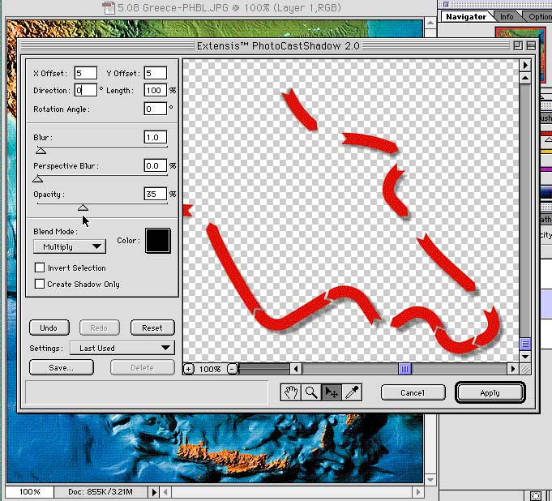
Task: Click the zoom in plus icon
Action: point(189,369)
